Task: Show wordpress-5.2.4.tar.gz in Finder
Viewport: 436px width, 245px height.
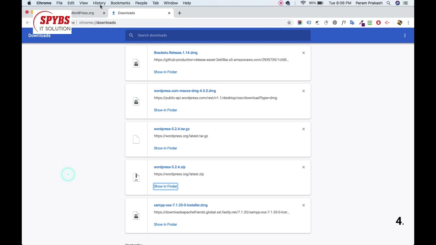Action: click(x=166, y=148)
